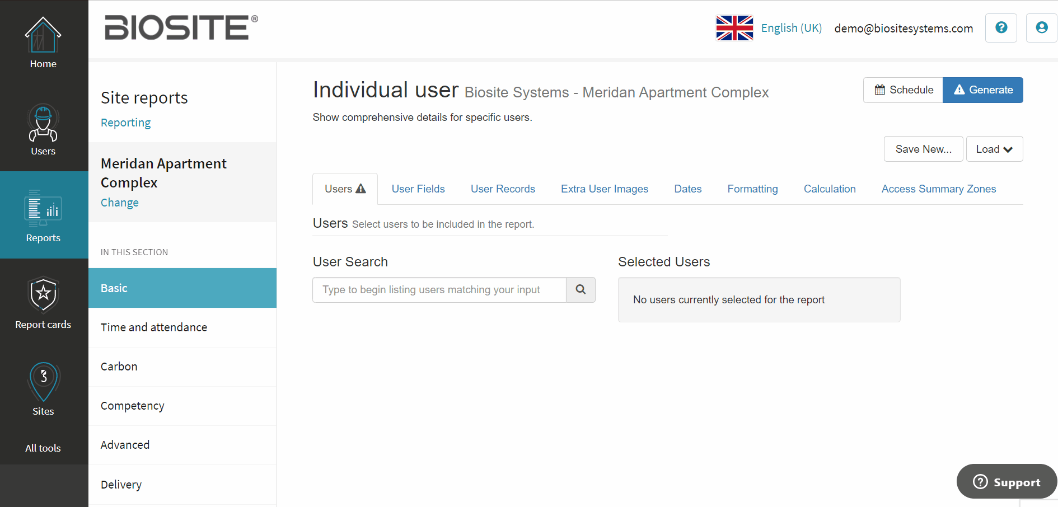
Task: Focus the user search input field
Action: [439, 290]
